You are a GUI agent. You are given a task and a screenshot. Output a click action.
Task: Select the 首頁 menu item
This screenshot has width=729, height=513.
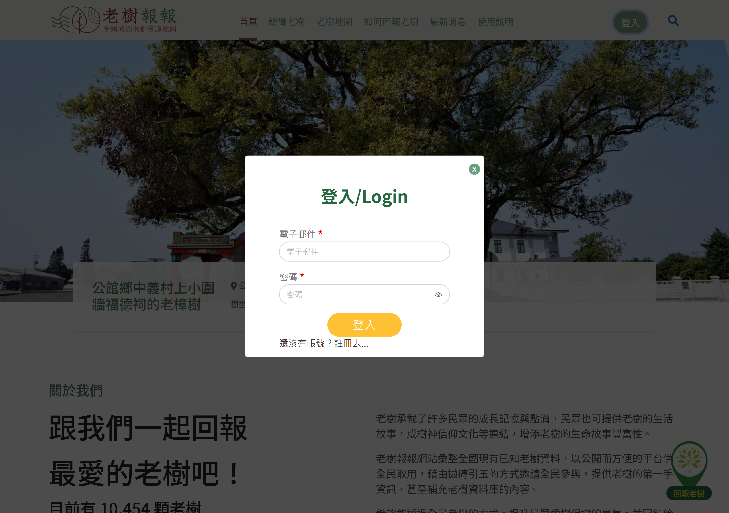(x=248, y=22)
